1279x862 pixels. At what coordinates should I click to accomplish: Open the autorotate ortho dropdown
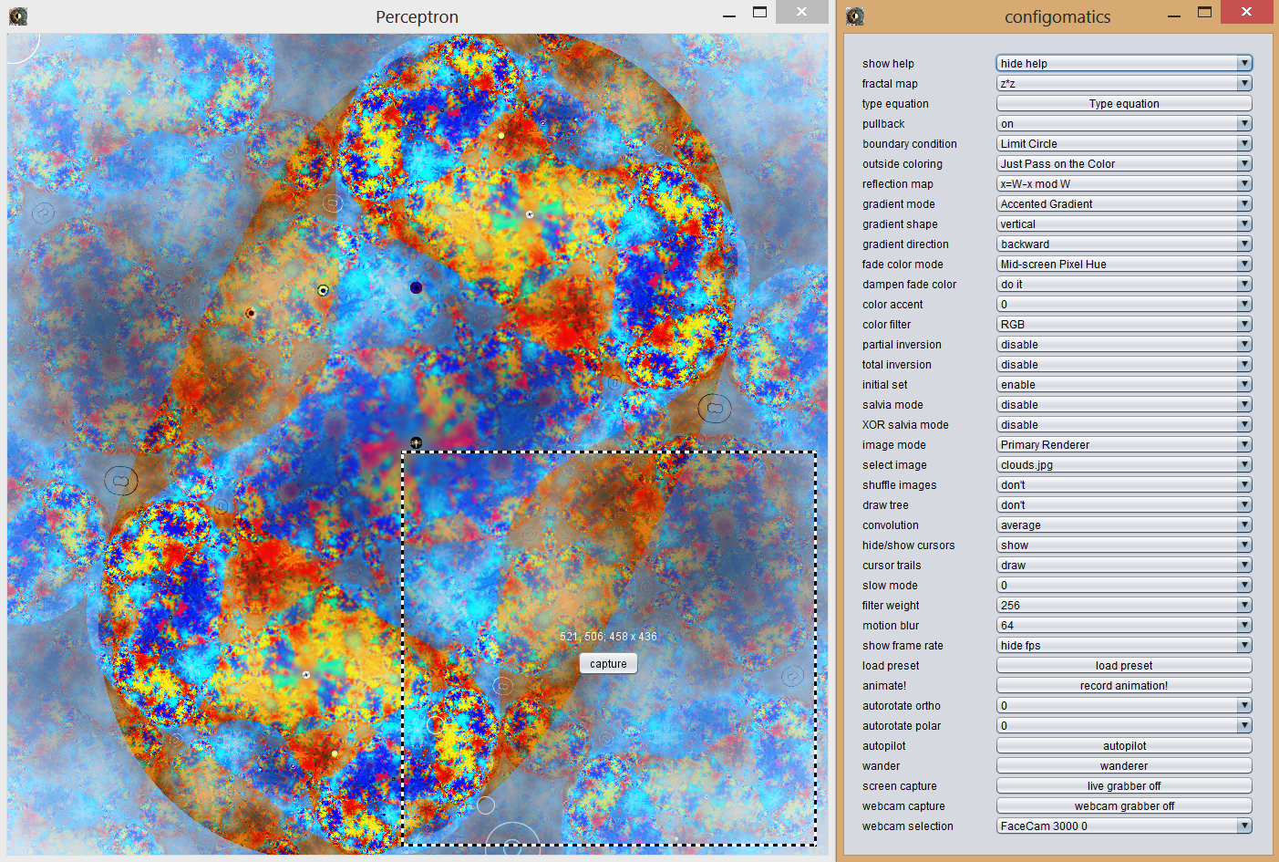1124,706
